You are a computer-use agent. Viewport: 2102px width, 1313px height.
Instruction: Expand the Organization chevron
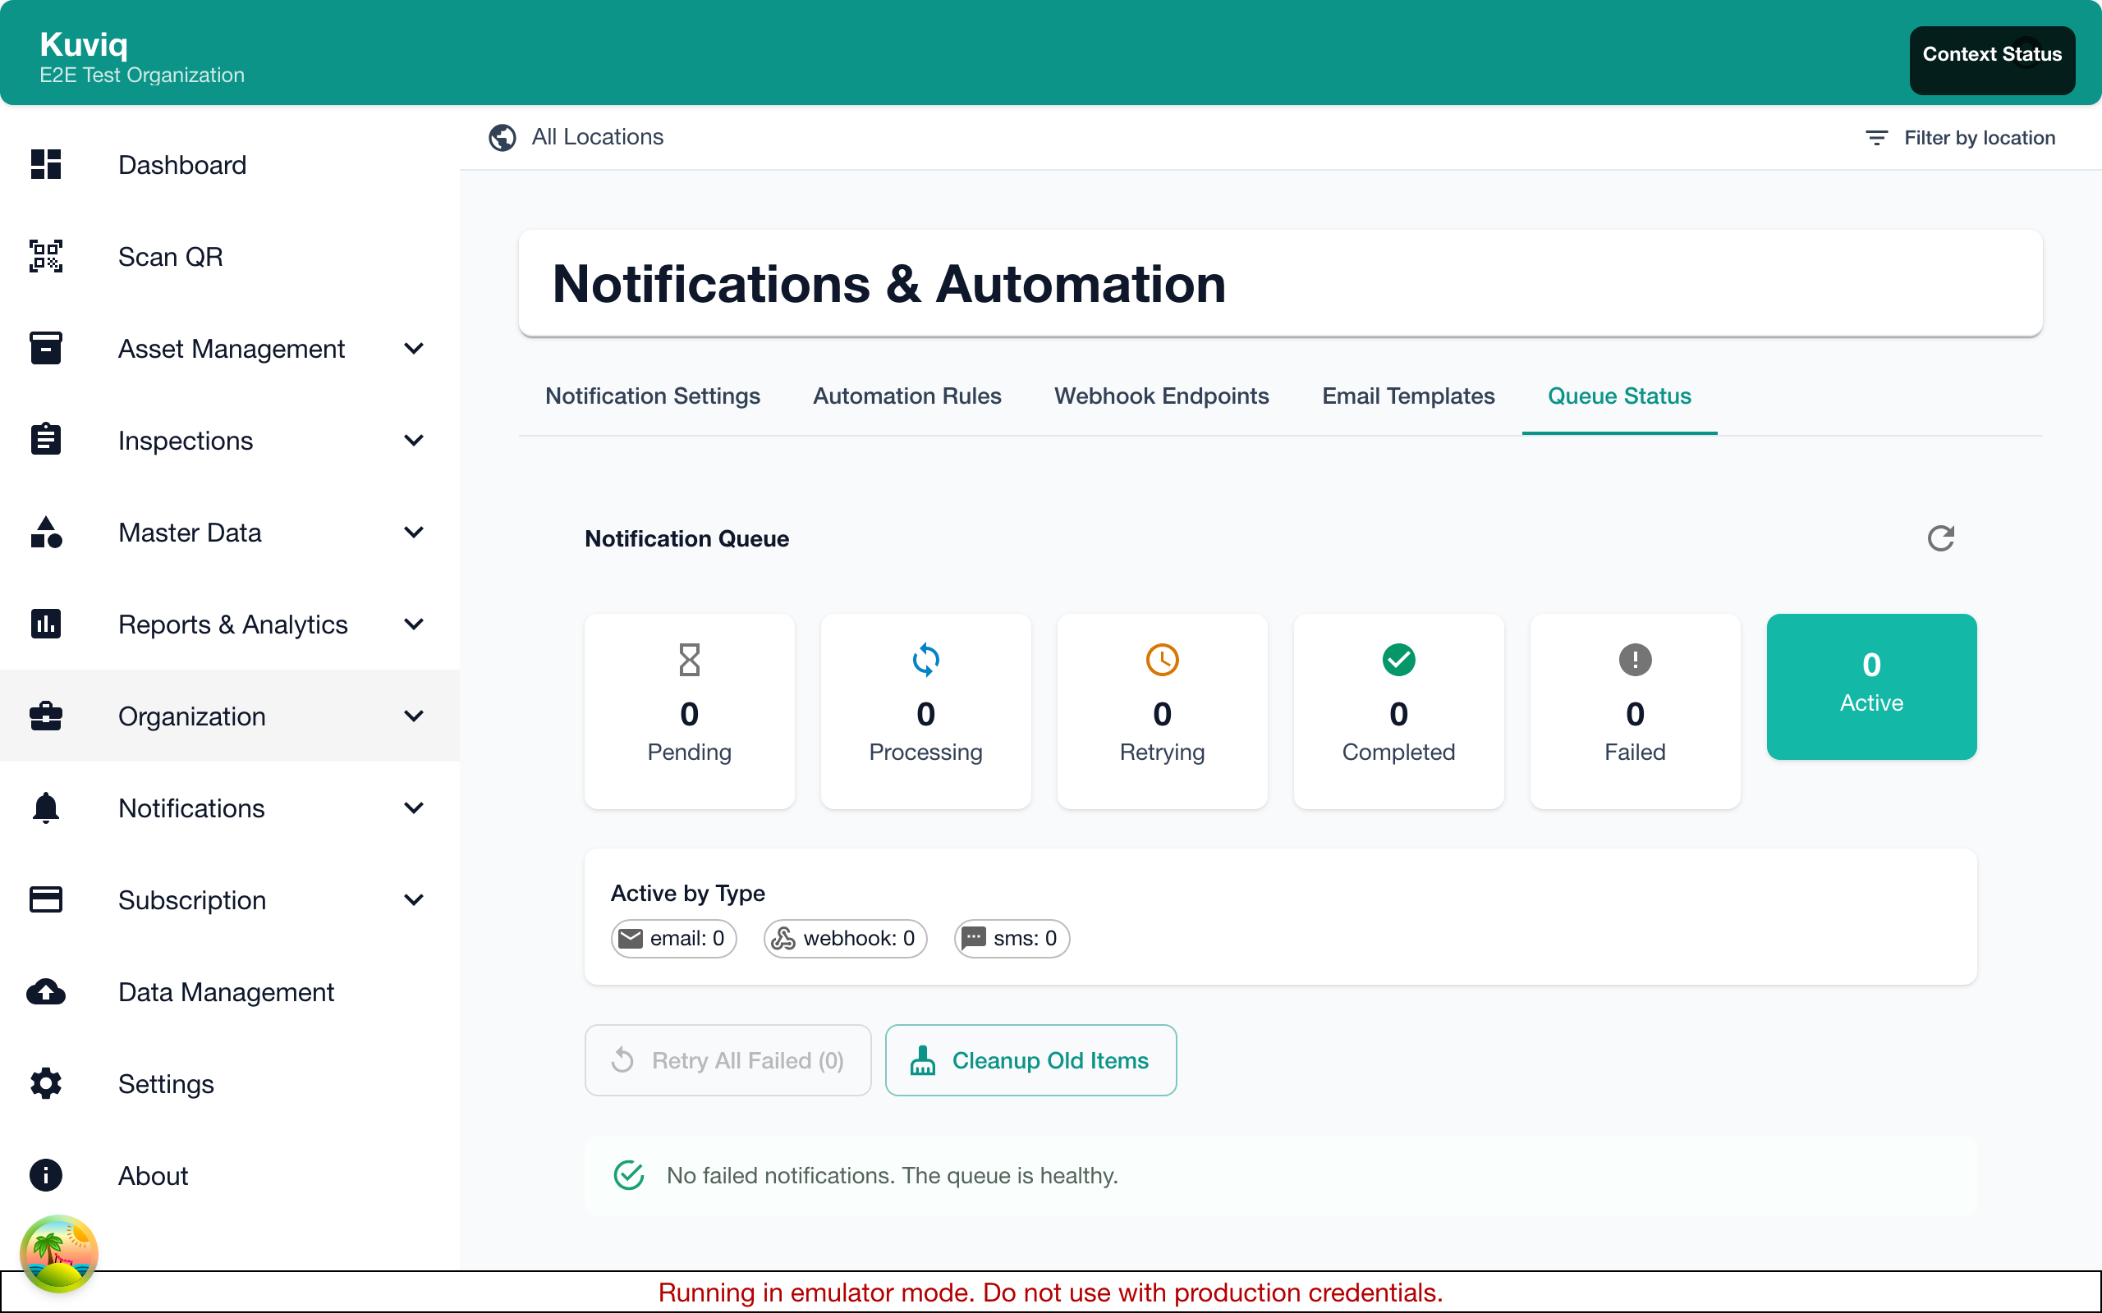[x=415, y=716]
